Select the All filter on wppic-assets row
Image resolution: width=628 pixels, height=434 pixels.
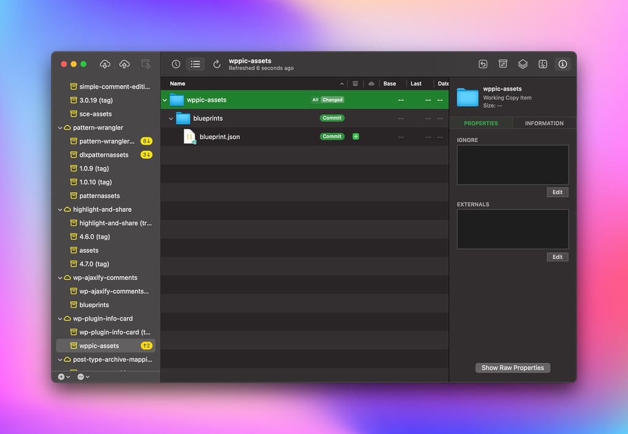point(315,100)
